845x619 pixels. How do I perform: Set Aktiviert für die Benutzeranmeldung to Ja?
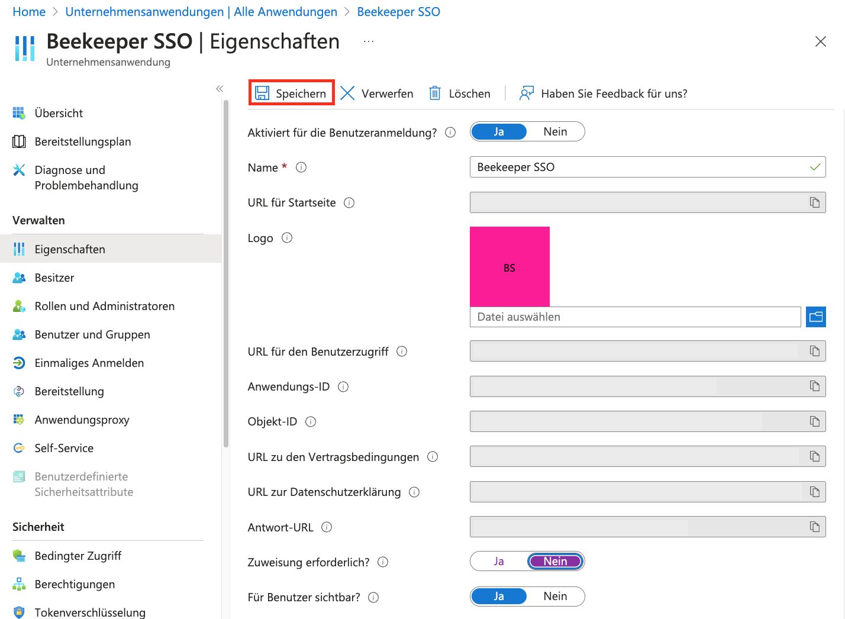coord(499,131)
